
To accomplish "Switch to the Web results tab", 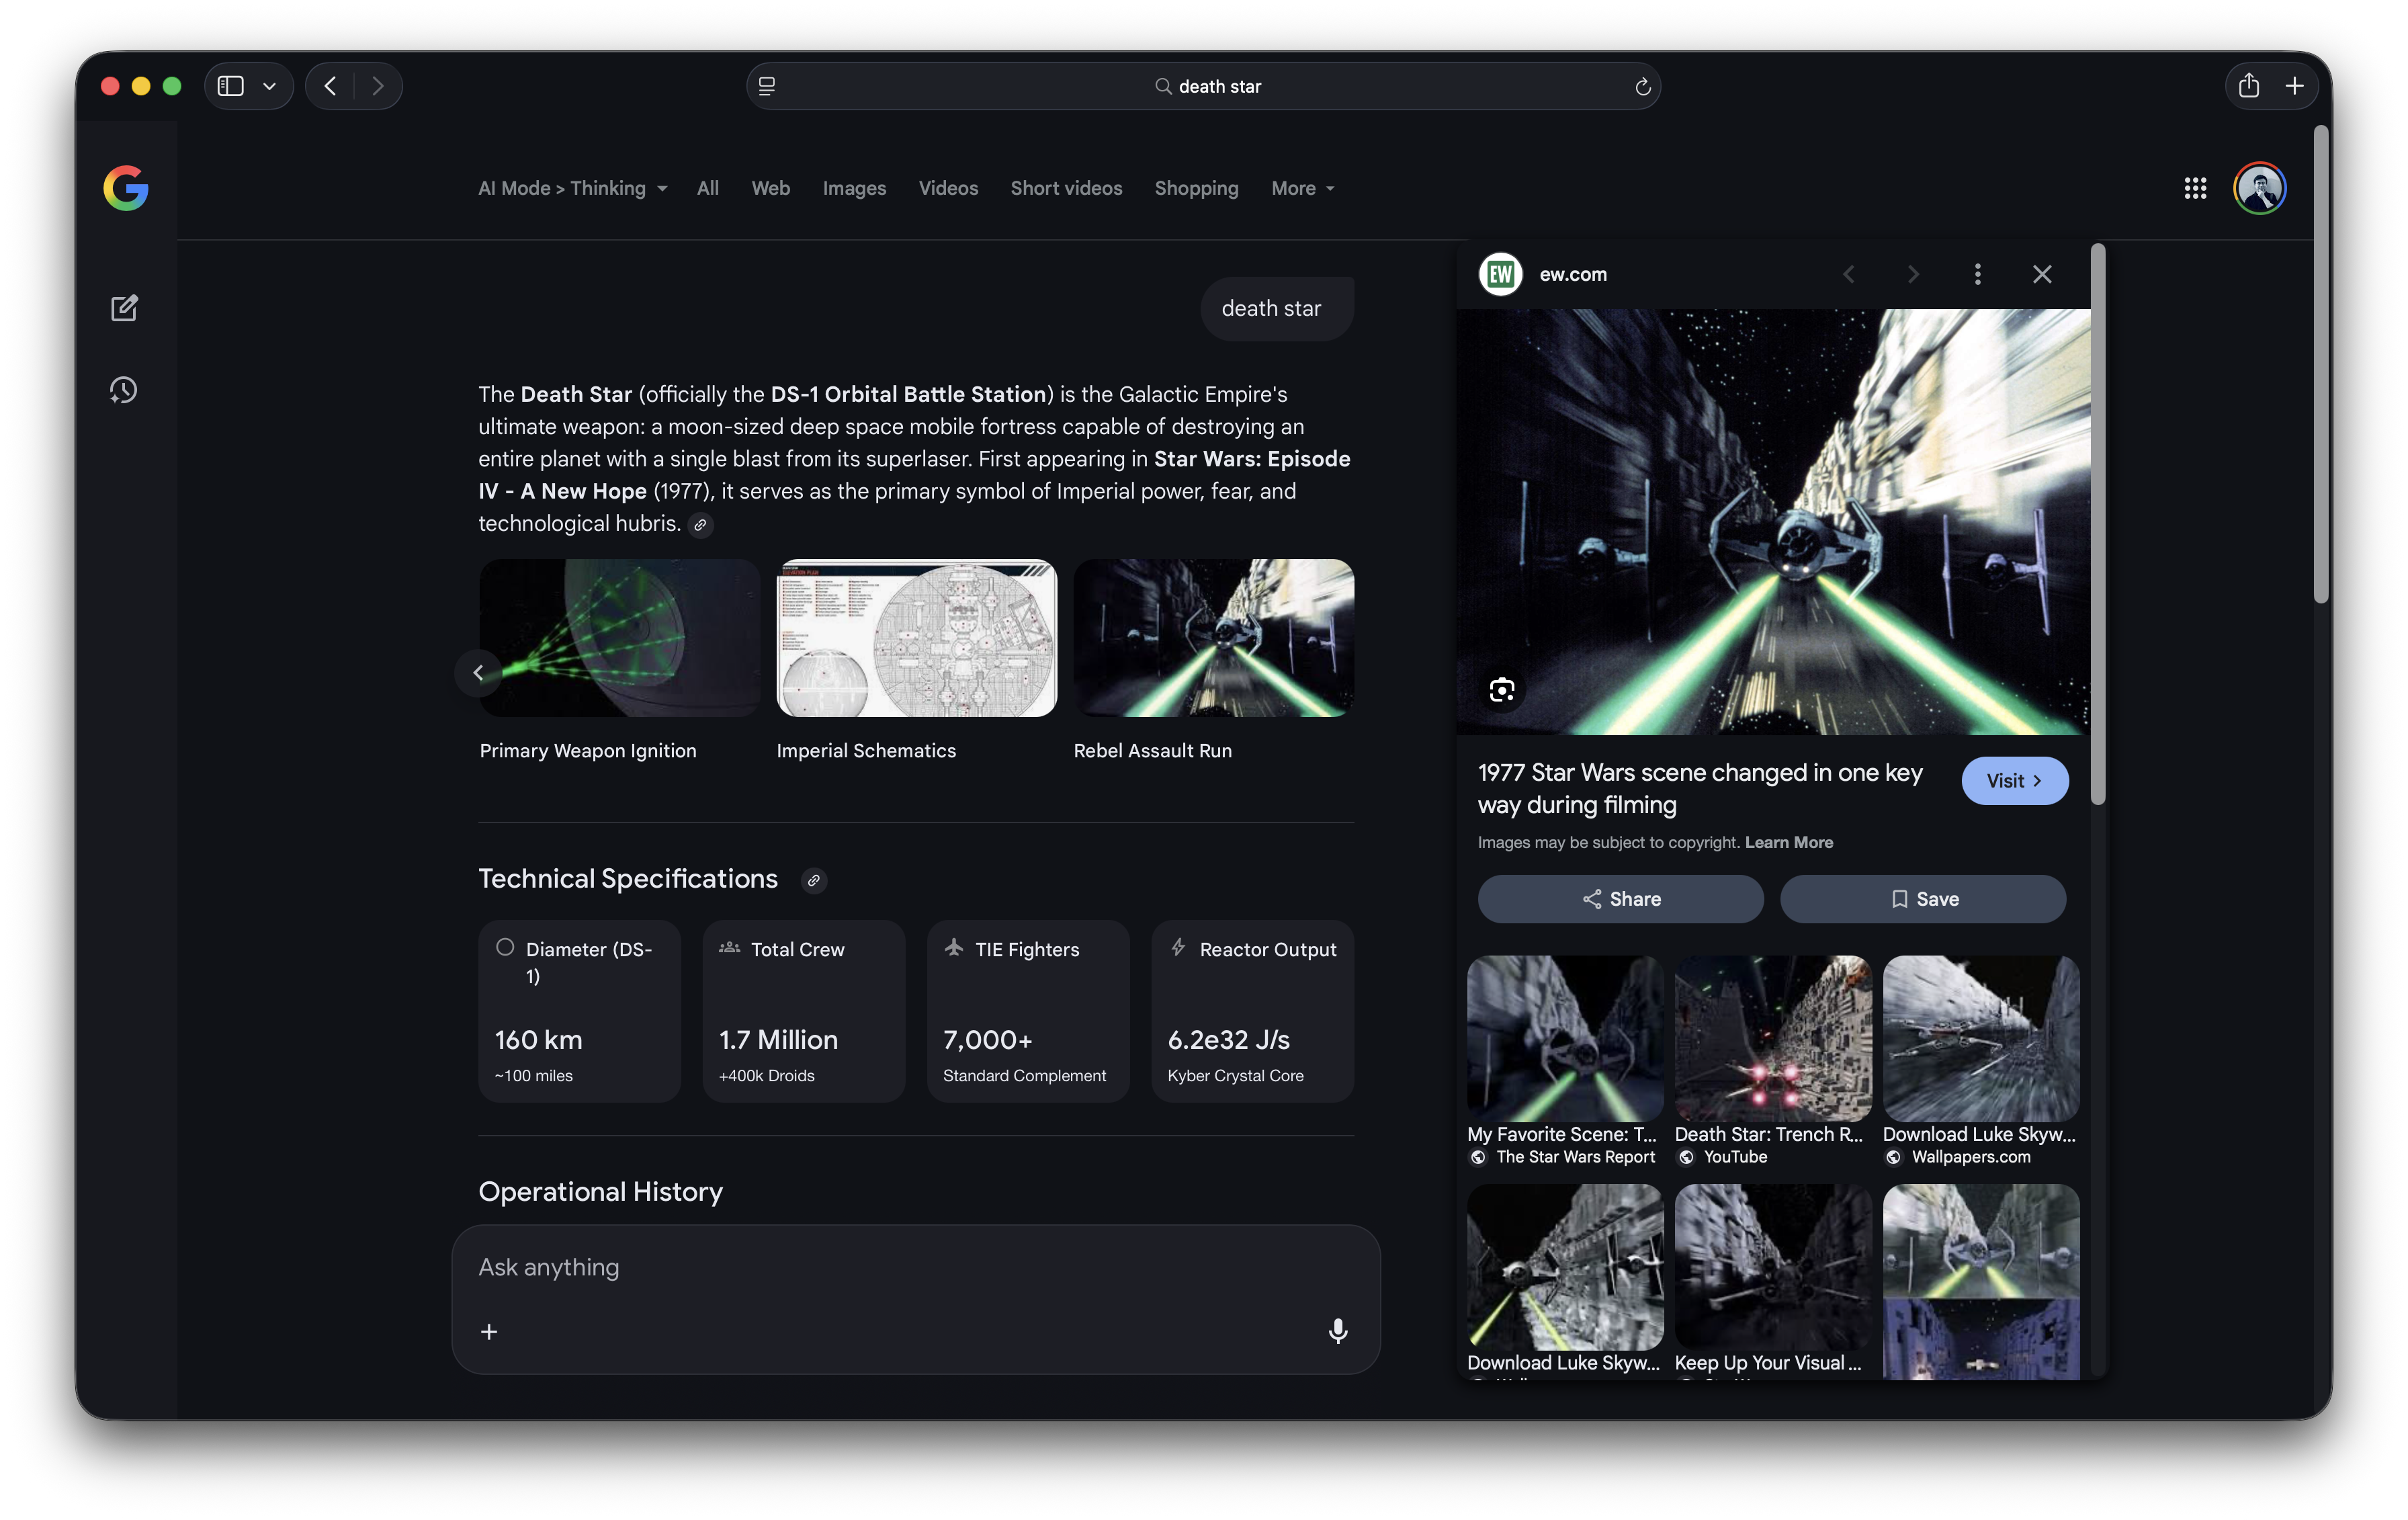I will pos(771,188).
